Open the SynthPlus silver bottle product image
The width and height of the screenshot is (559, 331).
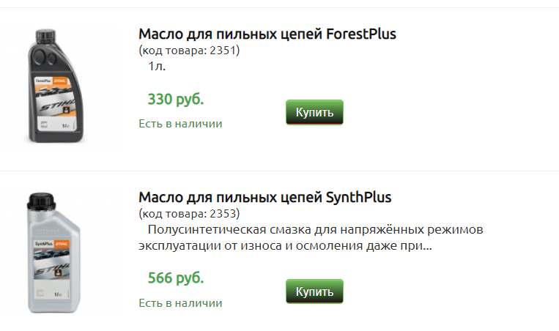tap(54, 253)
